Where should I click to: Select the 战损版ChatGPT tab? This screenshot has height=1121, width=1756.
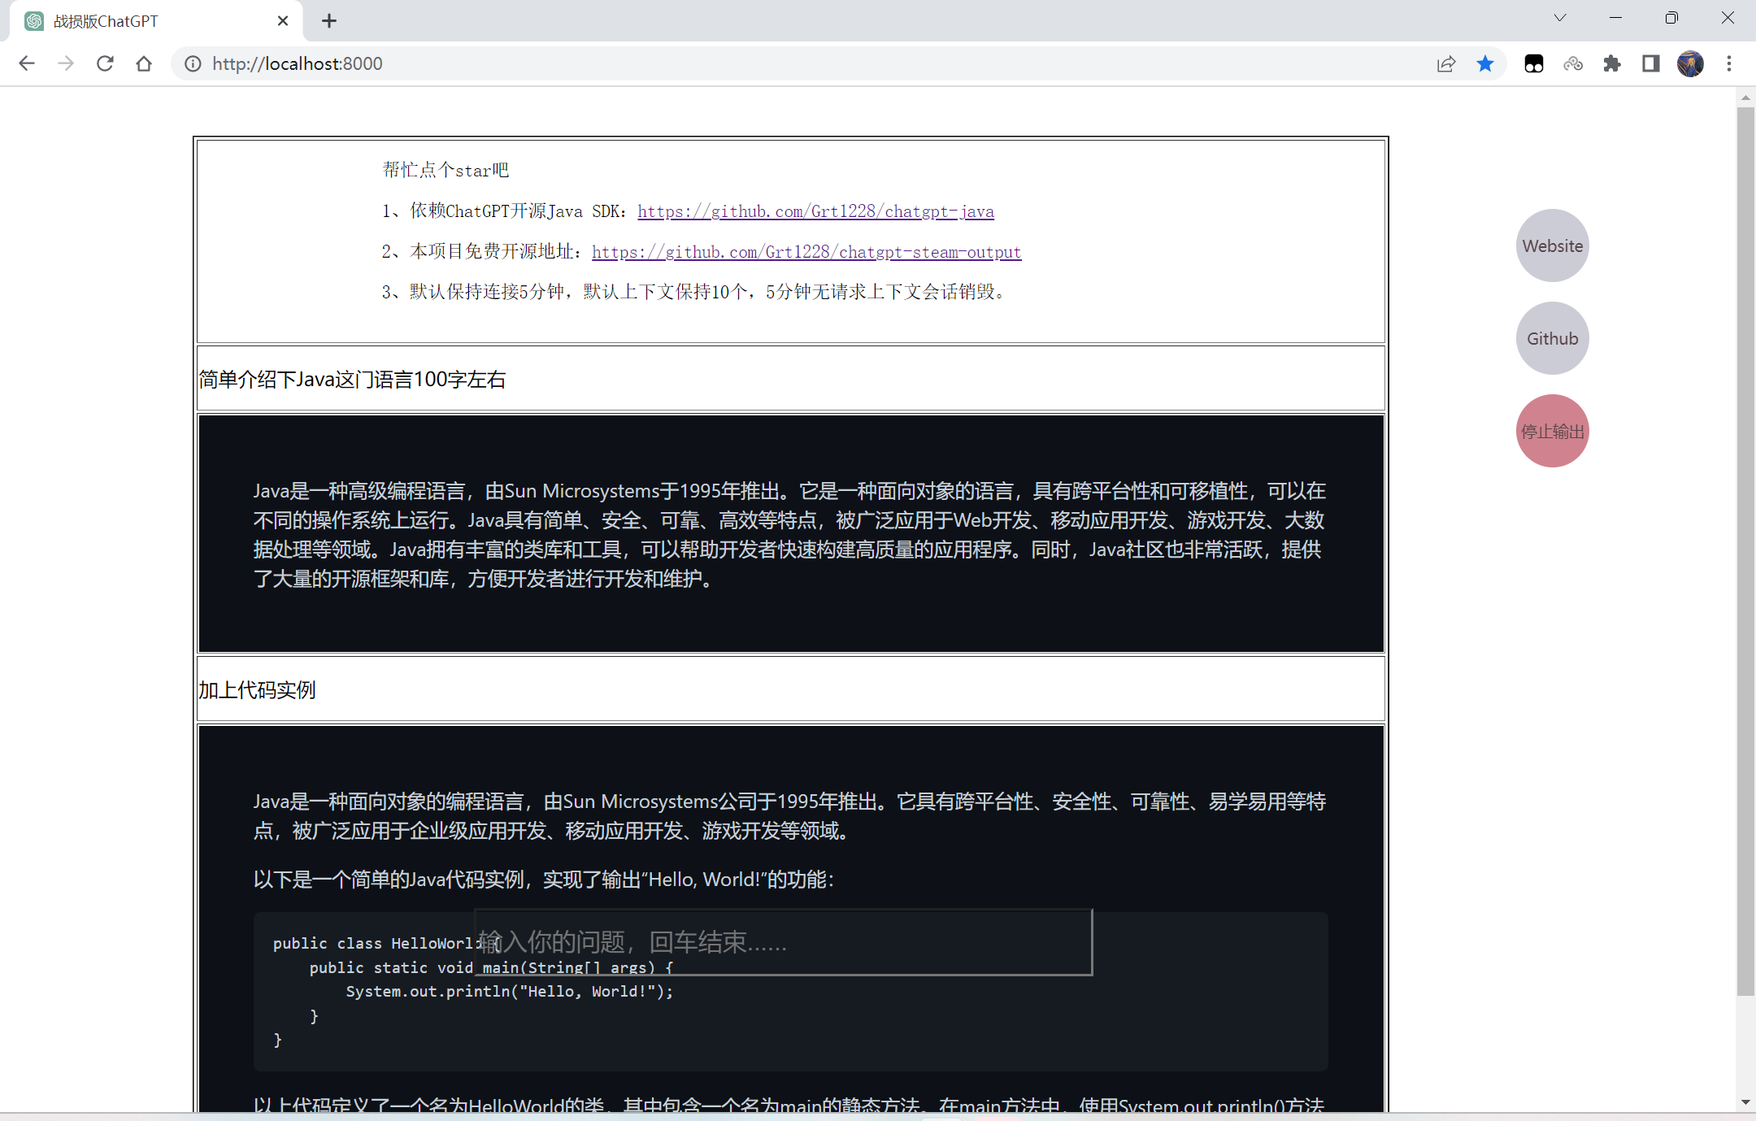156,21
